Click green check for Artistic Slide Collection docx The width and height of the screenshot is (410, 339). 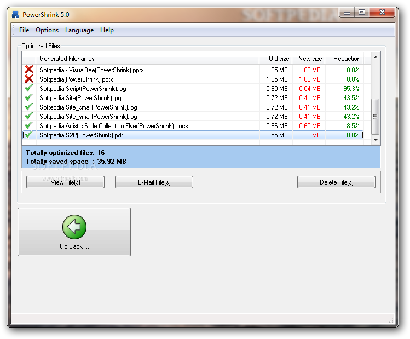[x=29, y=125]
